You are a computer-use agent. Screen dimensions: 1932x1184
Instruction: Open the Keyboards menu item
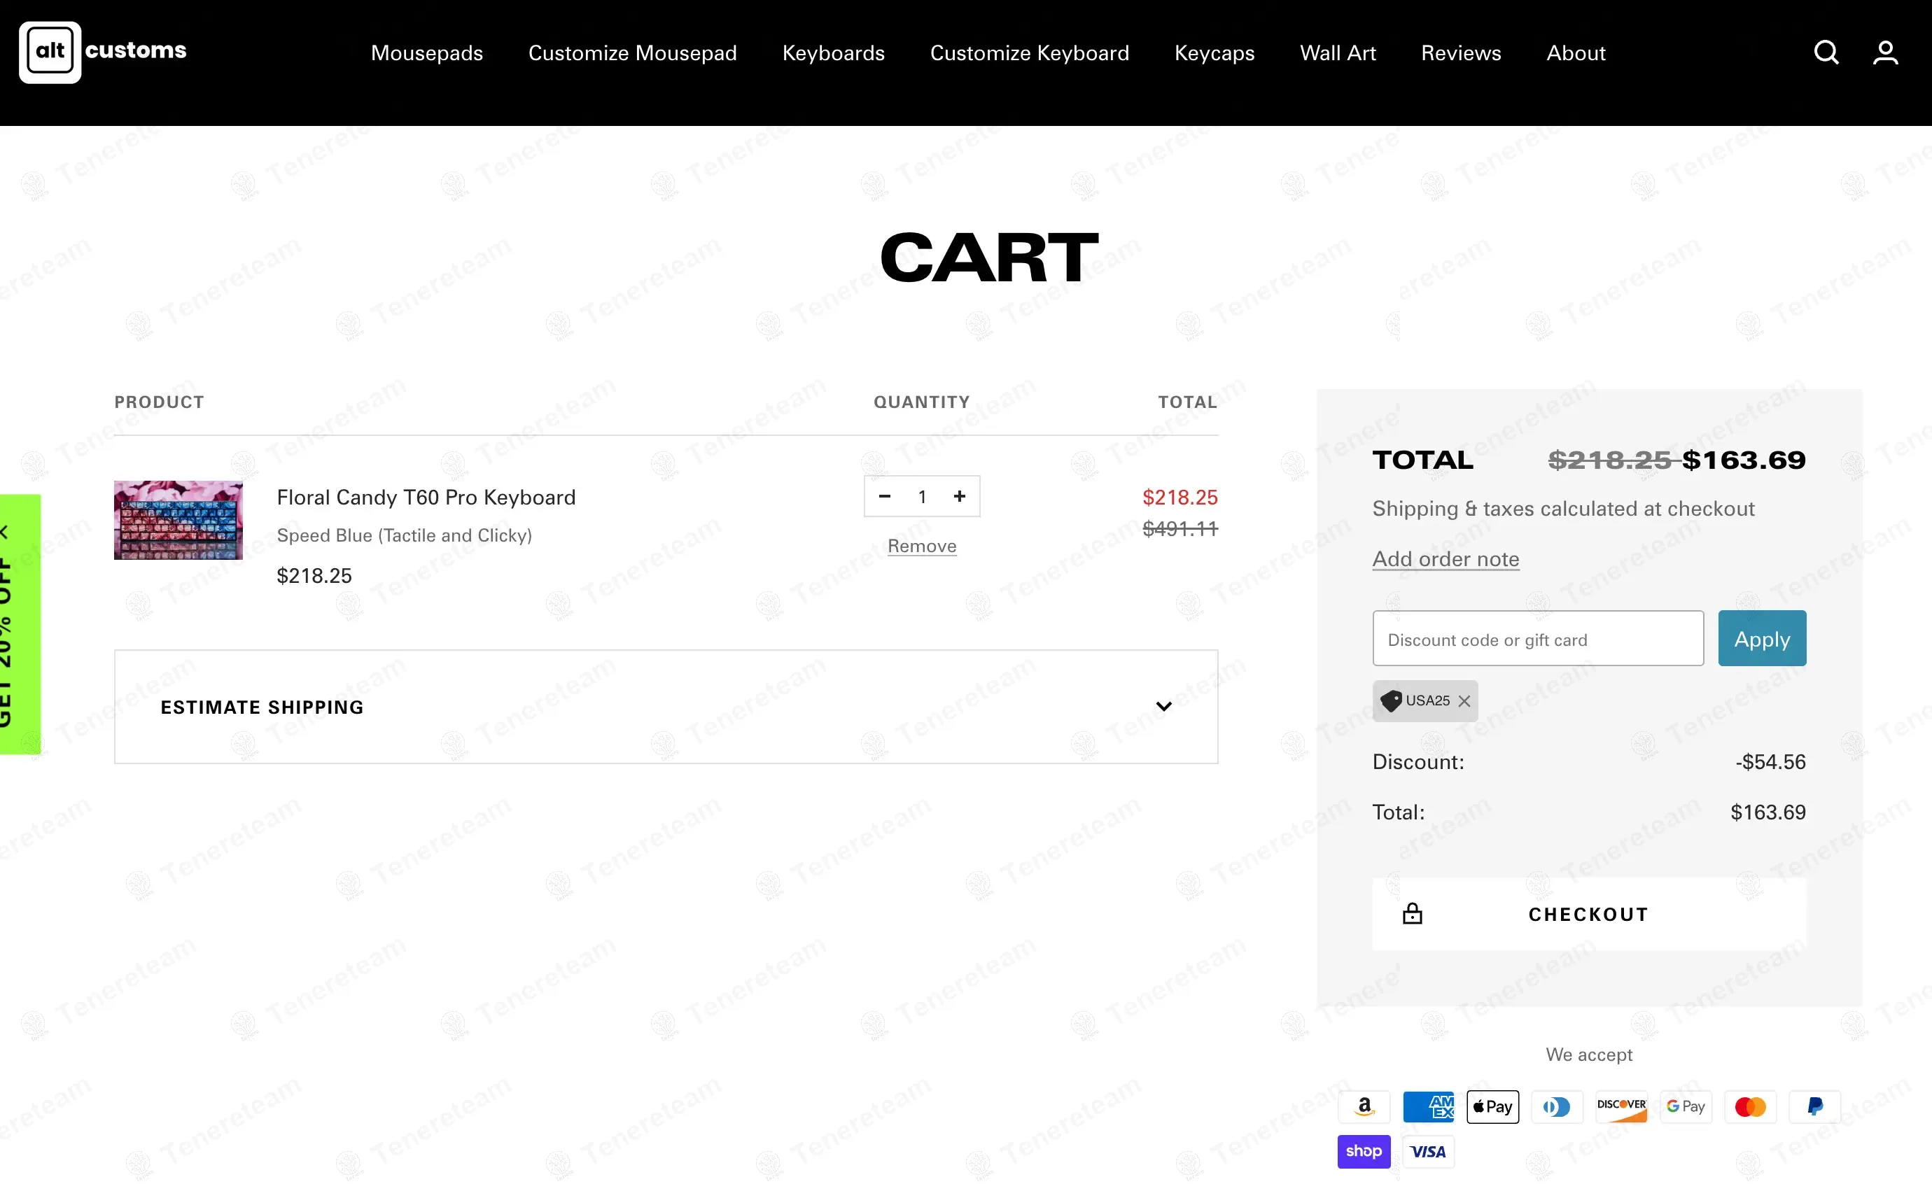(833, 52)
